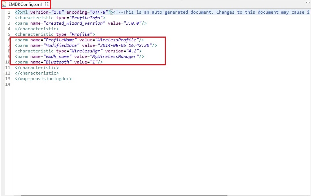Click the "3.0.0" version value
Screen dimensions: 311x196
tap(133, 23)
